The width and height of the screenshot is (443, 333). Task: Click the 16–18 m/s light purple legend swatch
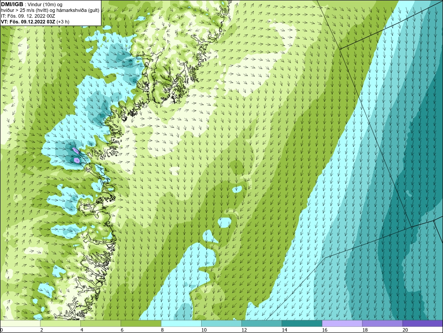(342, 323)
